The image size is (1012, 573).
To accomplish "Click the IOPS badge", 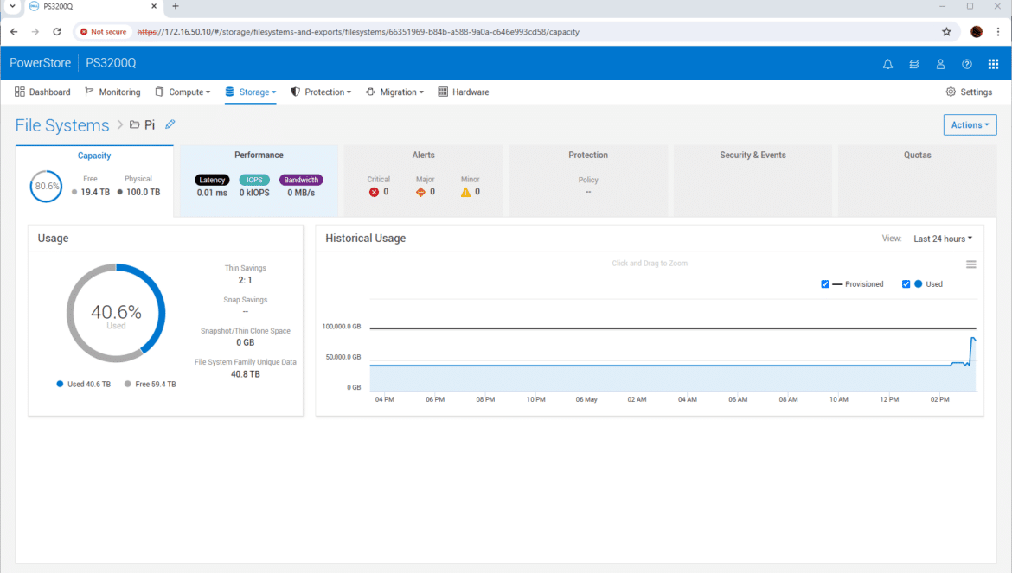I will (254, 181).
